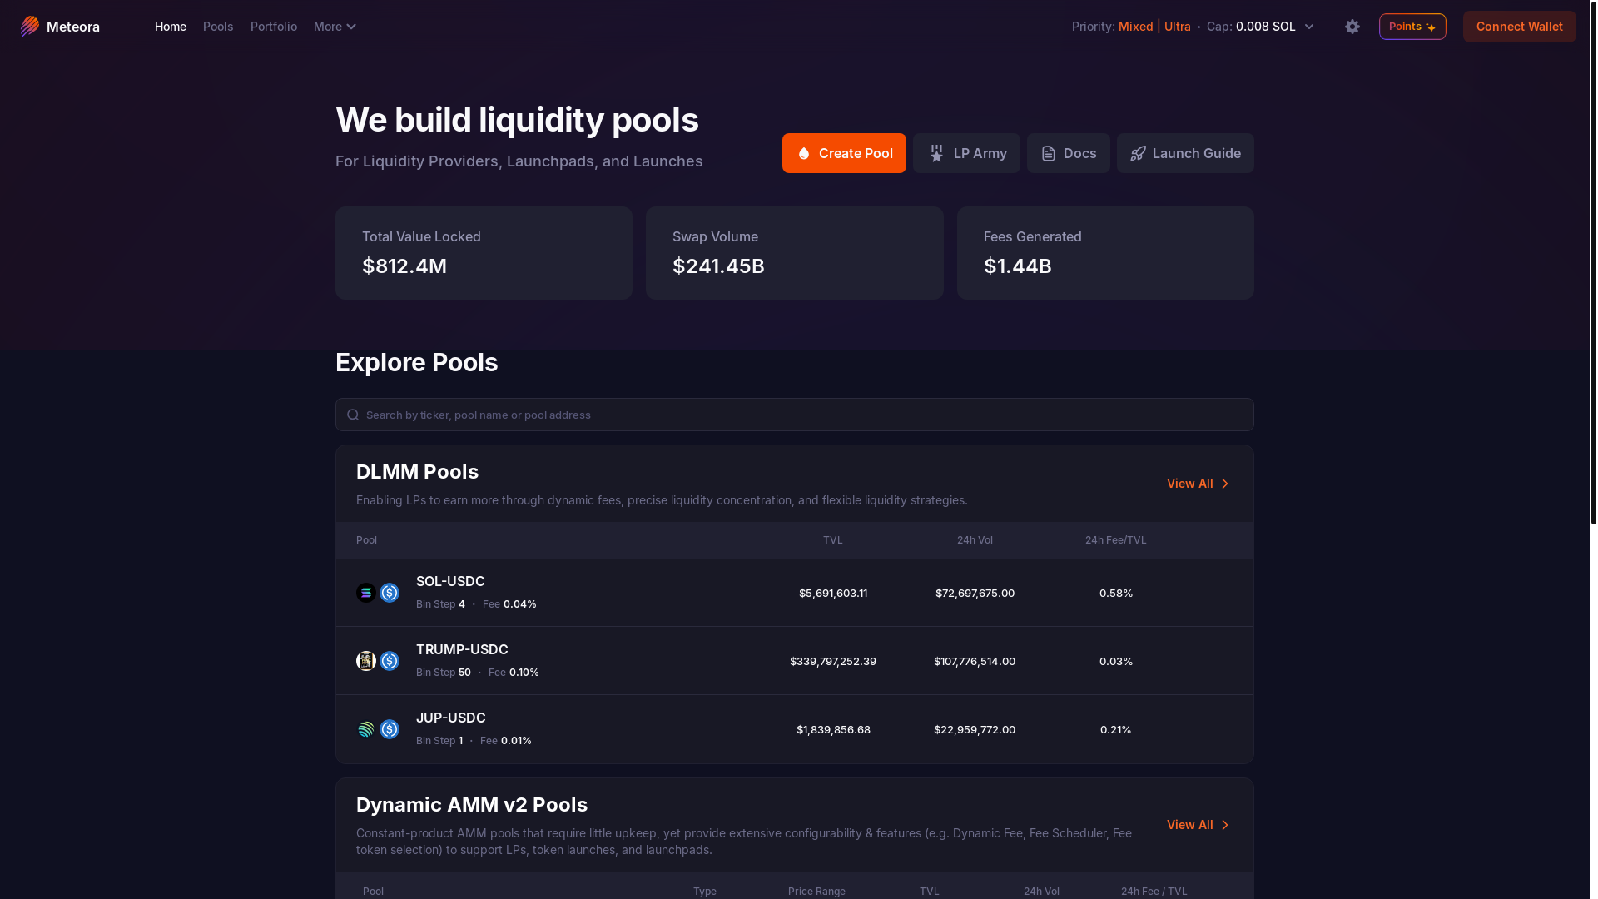Image resolution: width=1598 pixels, height=899 pixels.
Task: Click the Meteora logo icon
Action: 30,27
